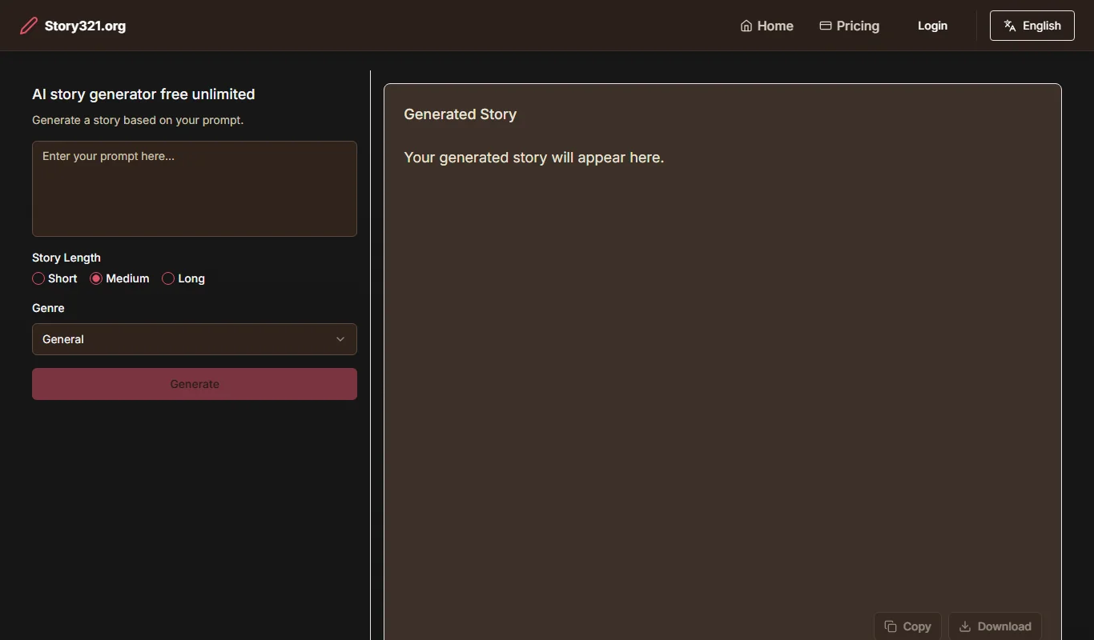
Task: Copy the generated story
Action: click(907, 626)
